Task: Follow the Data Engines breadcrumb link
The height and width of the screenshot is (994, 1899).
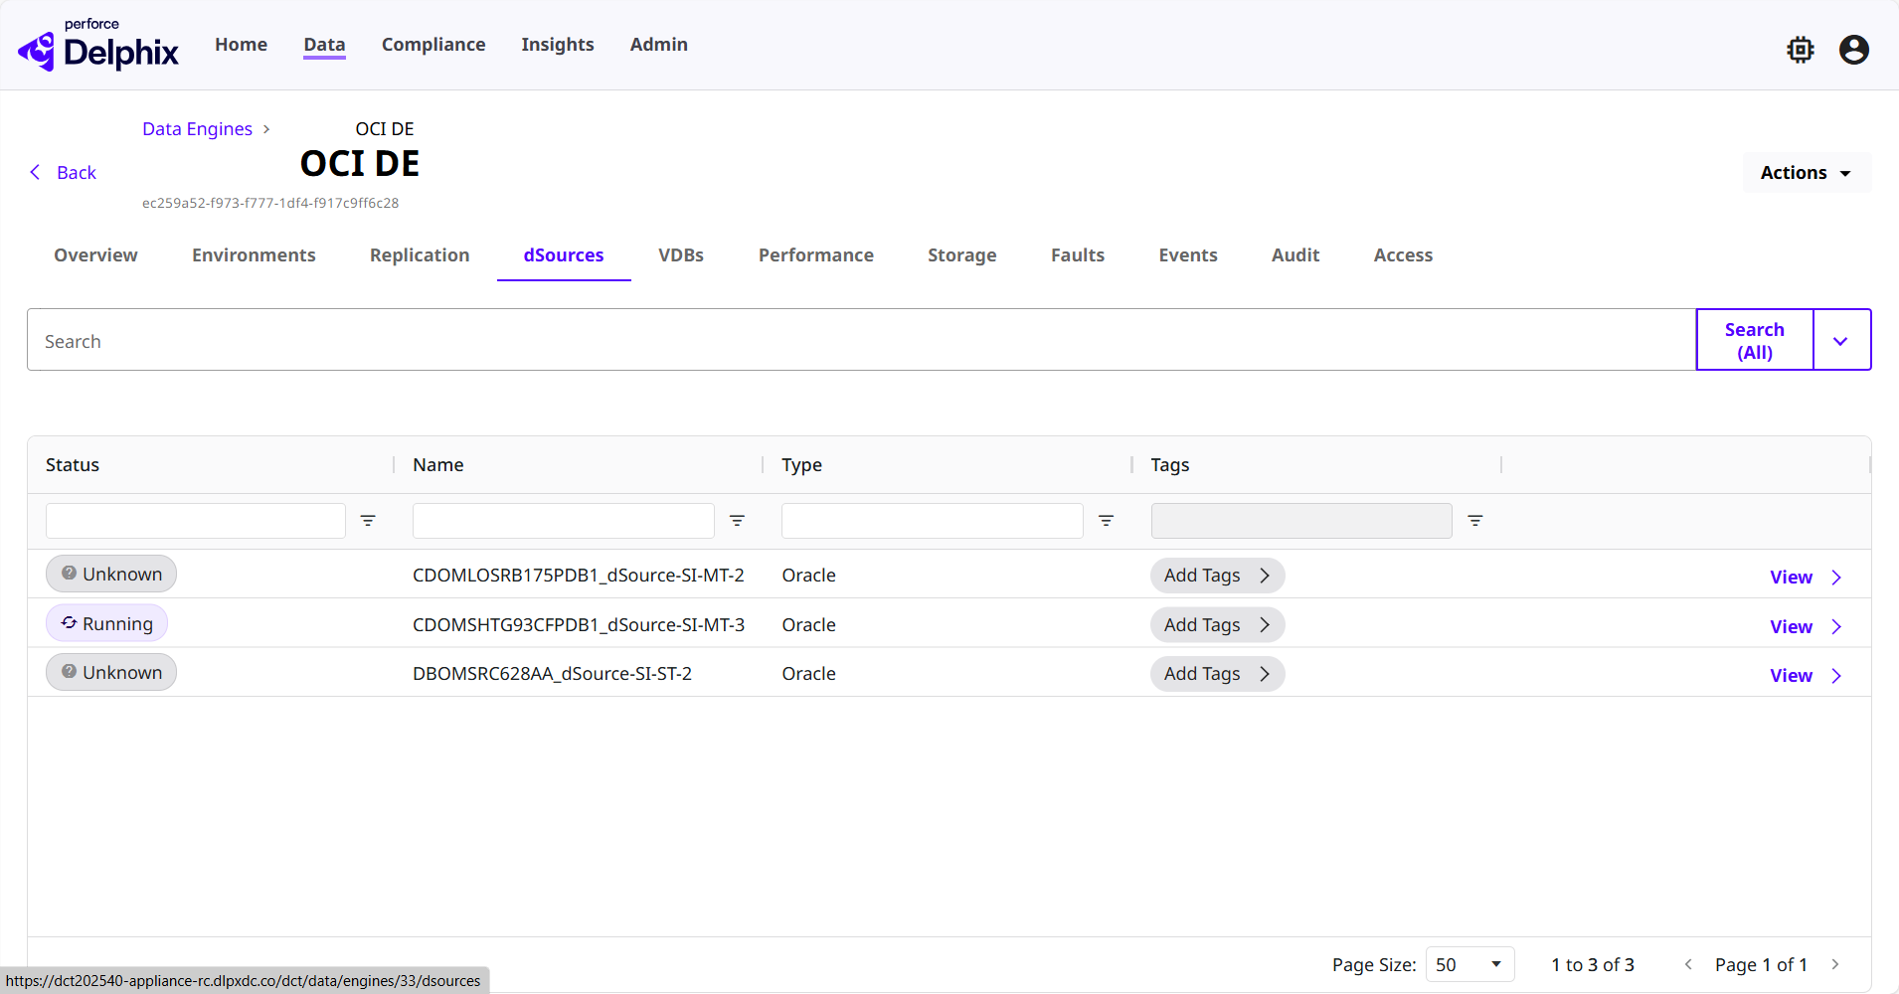Action: (197, 129)
